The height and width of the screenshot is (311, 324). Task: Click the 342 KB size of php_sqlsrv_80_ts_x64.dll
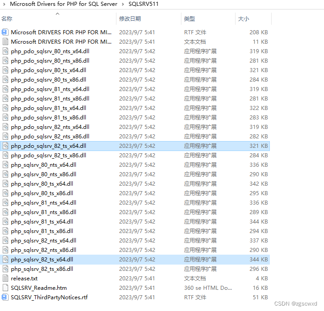(x=259, y=184)
